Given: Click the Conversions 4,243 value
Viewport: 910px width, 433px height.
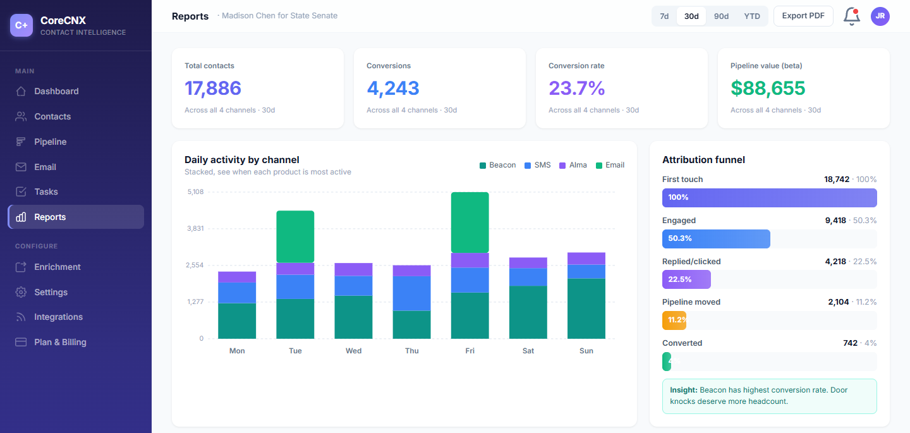Looking at the screenshot, I should pos(393,88).
